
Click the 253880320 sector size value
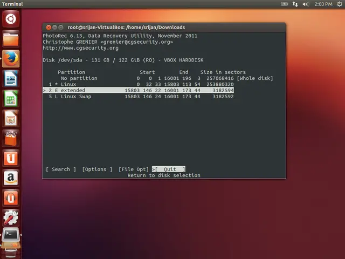[x=220, y=84]
